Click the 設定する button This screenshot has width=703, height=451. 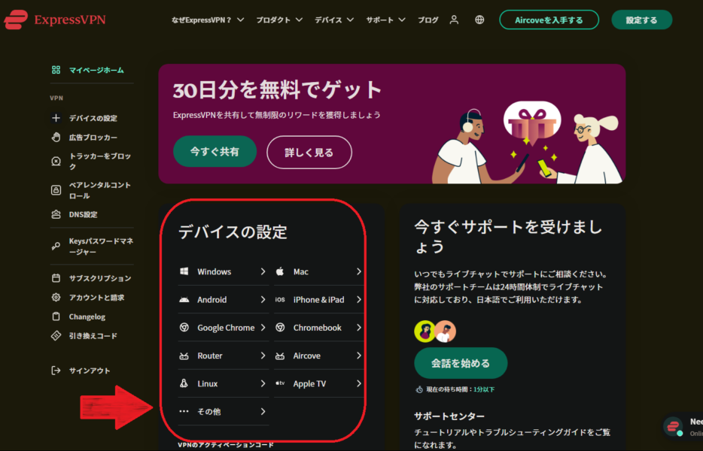click(641, 20)
